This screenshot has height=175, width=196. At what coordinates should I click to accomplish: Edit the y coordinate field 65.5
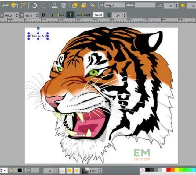pyautogui.click(x=30, y=16)
